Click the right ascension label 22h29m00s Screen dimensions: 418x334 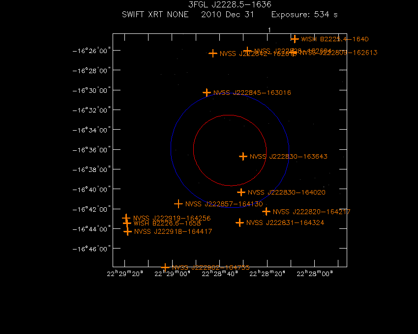point(173,274)
